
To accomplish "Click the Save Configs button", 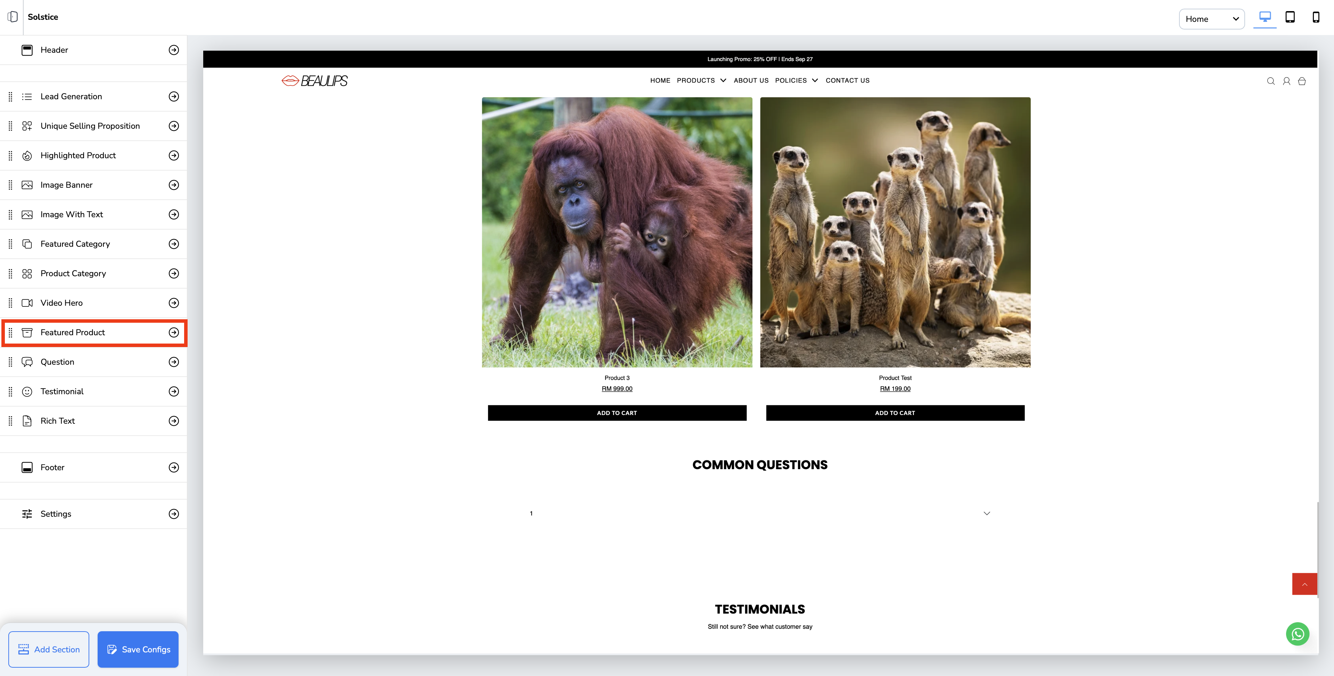I will tap(138, 649).
